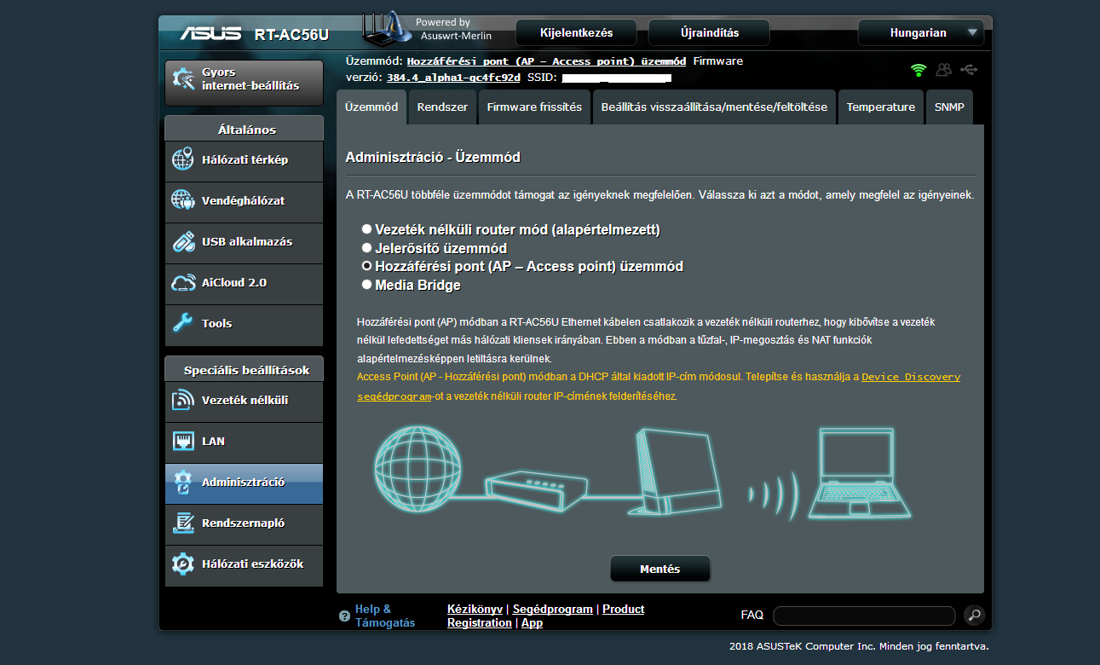Viewport: 1100px width, 665px height.
Task: Open the Kézikönyv link
Action: 475,609
